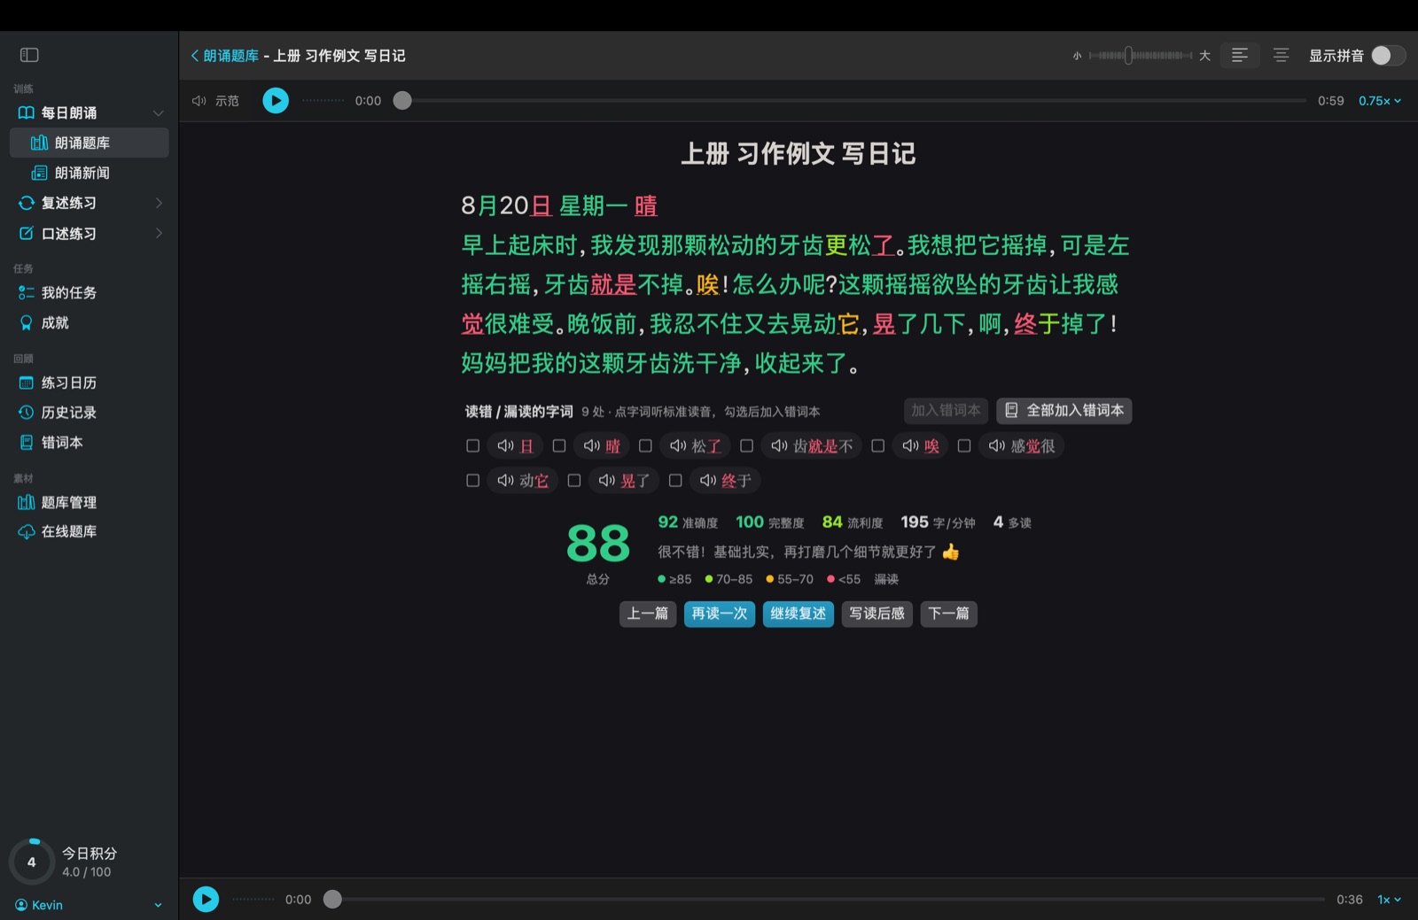This screenshot has width=1418, height=920.
Task: Open 今日积分 points ring
Action: point(32,862)
